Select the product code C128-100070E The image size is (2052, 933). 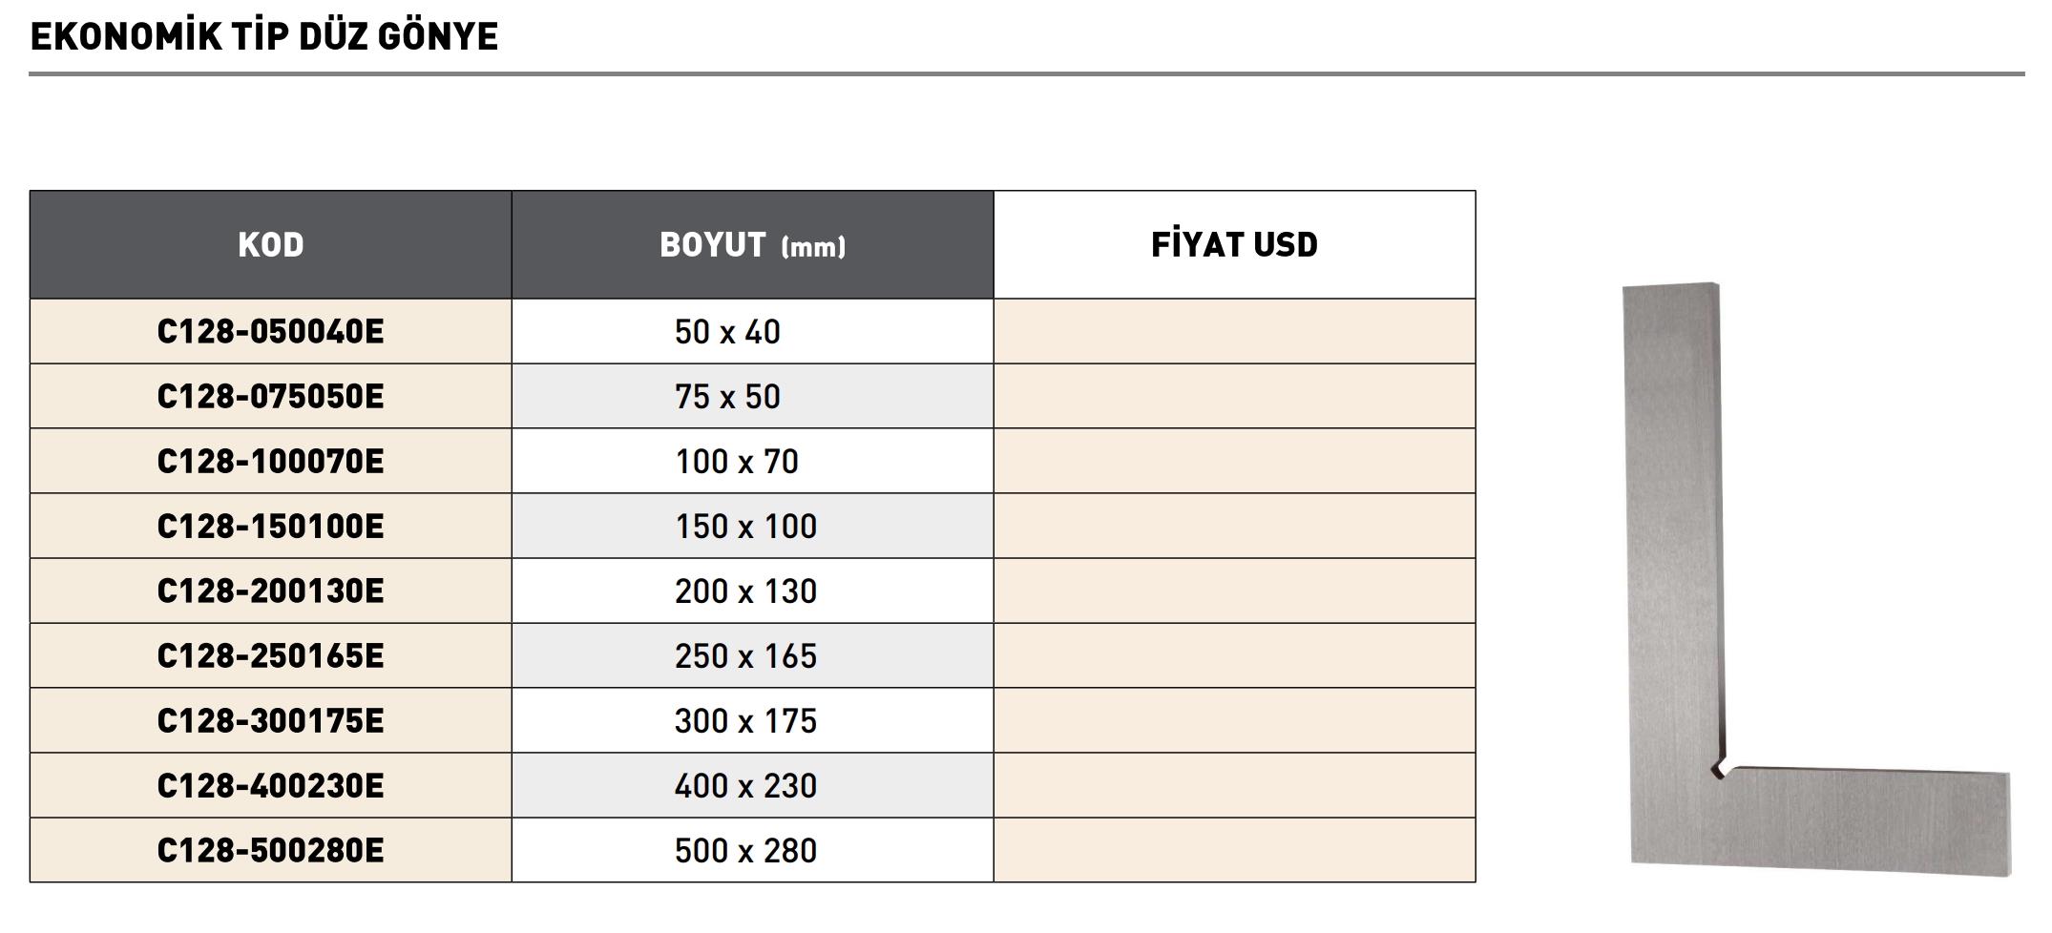(271, 462)
